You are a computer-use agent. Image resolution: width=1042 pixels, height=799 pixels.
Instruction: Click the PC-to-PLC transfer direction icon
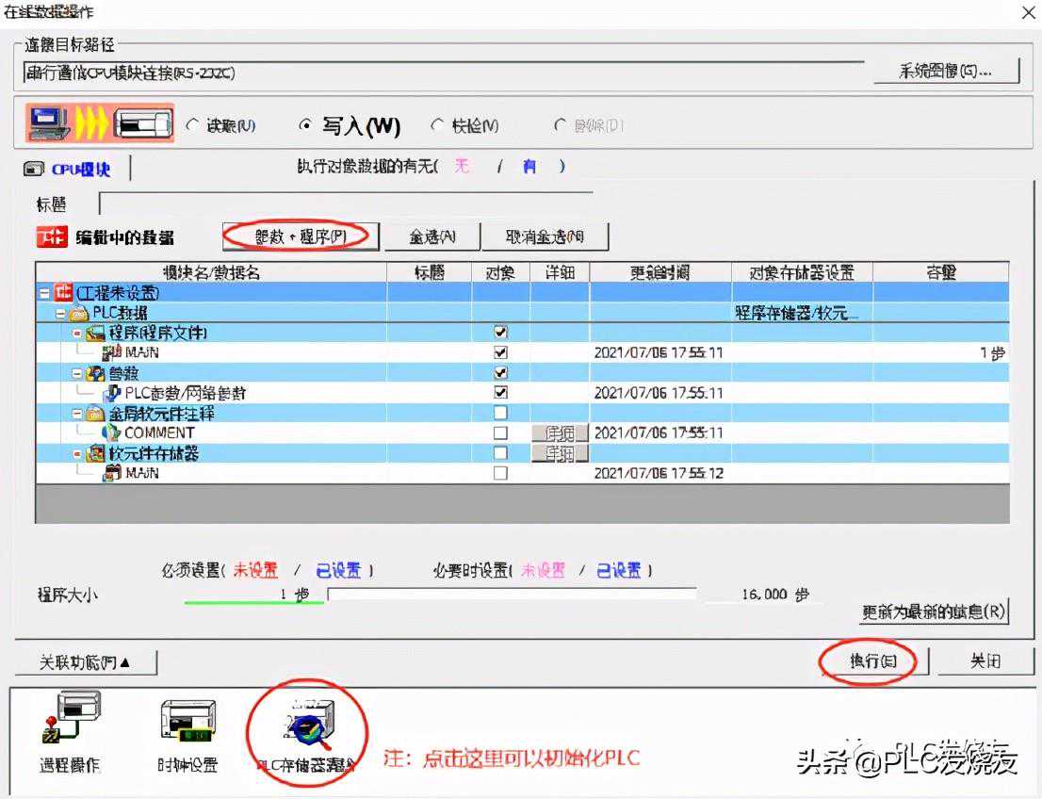point(100,123)
